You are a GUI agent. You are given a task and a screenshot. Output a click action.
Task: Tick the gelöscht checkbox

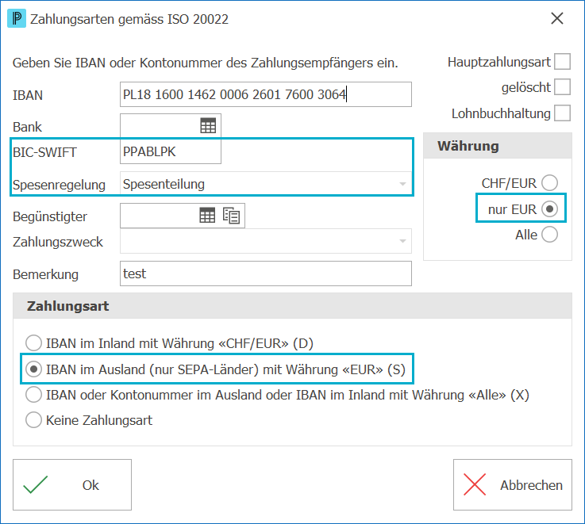coord(562,87)
